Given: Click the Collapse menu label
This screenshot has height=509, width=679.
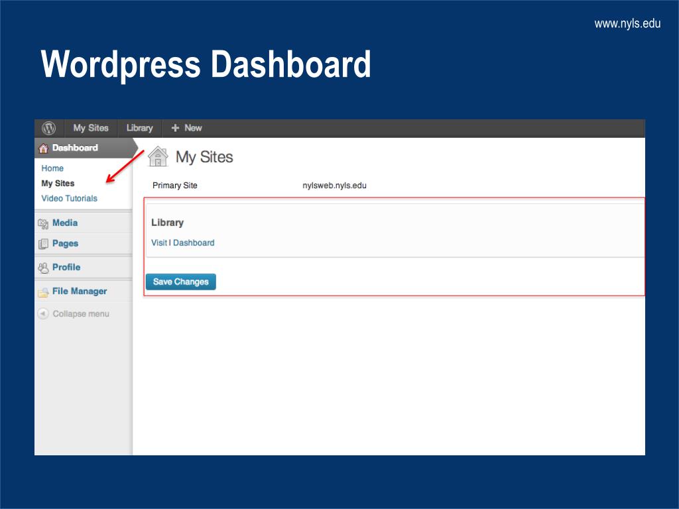Looking at the screenshot, I should pos(81,313).
